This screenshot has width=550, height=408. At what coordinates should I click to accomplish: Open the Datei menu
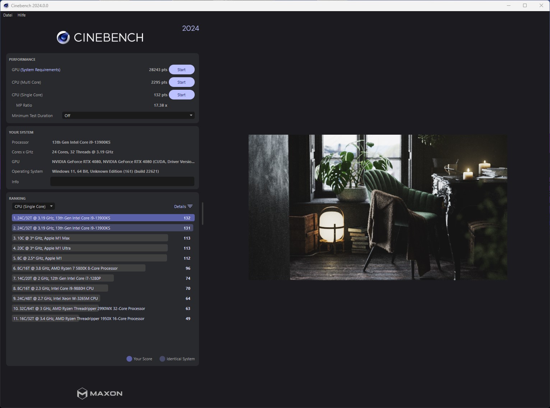tap(7, 15)
